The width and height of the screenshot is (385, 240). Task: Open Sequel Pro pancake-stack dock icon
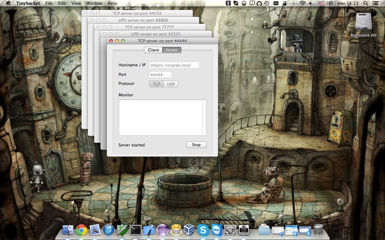point(176,230)
